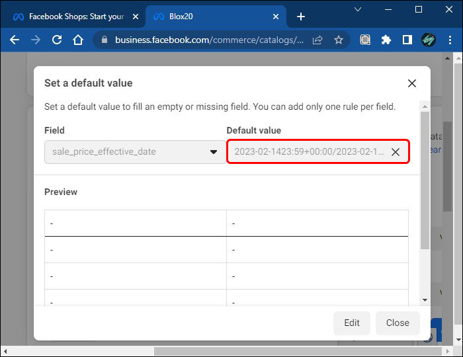Open a new browser tab
Screen dimensions: 463x357
click(301, 16)
